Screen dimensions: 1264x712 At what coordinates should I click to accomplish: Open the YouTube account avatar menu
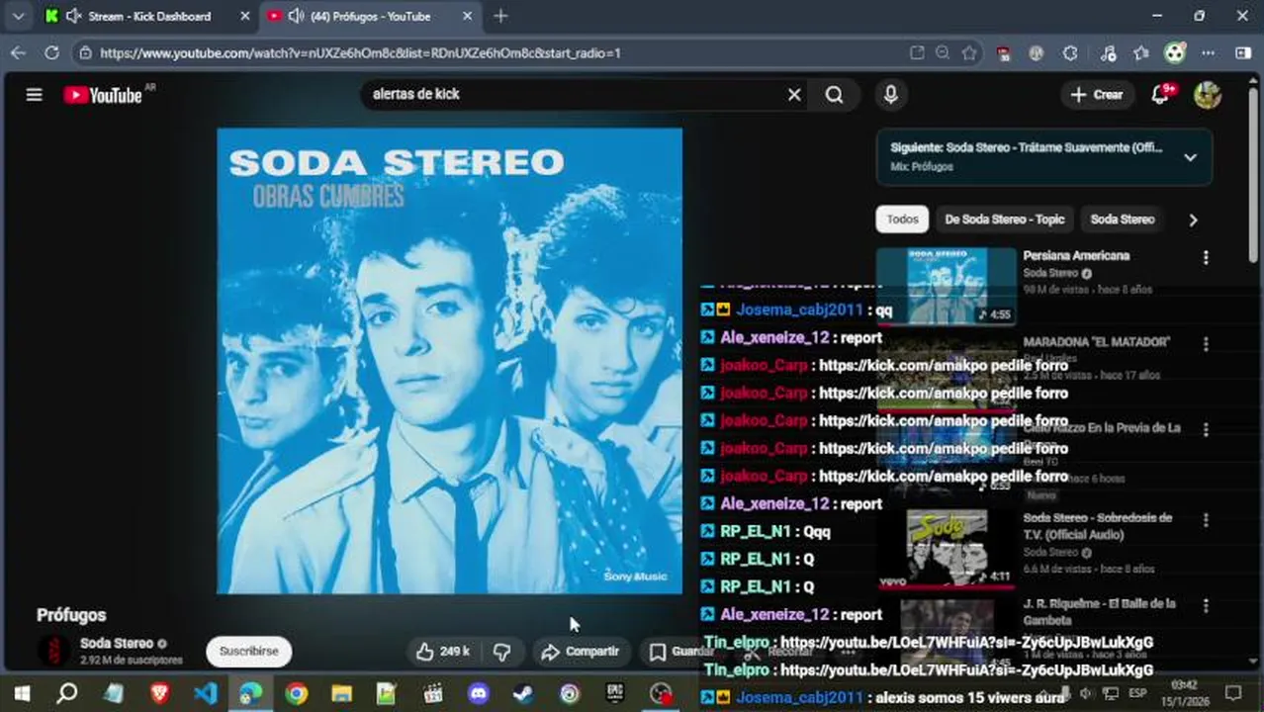tap(1207, 95)
